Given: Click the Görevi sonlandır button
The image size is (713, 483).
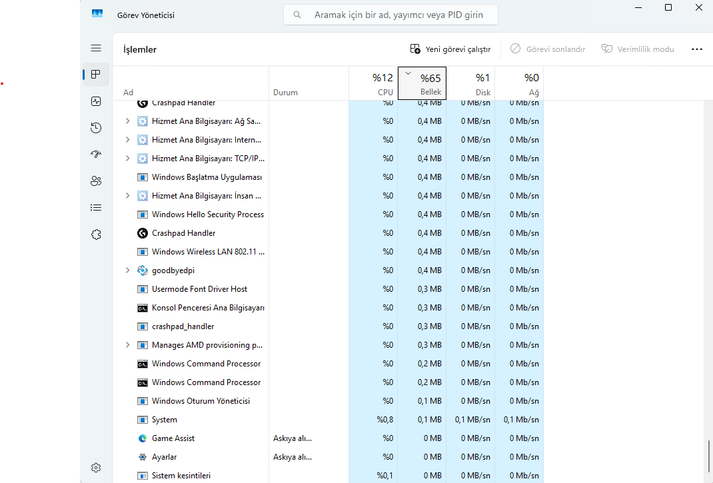Looking at the screenshot, I should pyautogui.click(x=548, y=49).
